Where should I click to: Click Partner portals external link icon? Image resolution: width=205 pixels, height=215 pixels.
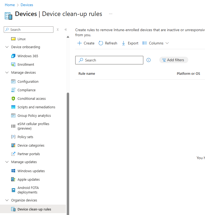13,154
